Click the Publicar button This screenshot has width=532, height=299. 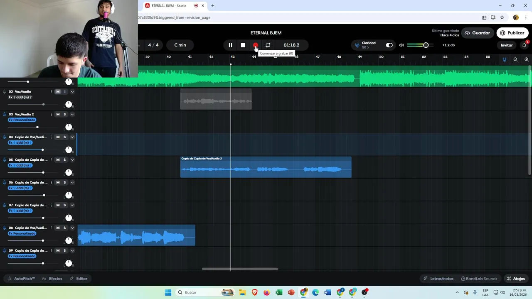pyautogui.click(x=512, y=33)
